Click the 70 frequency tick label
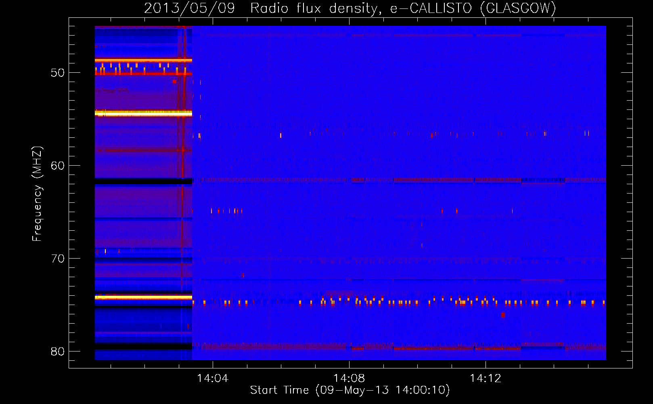The width and height of the screenshot is (653, 404). (x=57, y=259)
